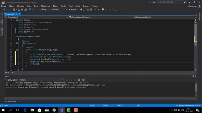The width and height of the screenshot is (202, 113).
Task: Click Kaynak Denetimine Ekle in status bar
Action: click(188, 105)
